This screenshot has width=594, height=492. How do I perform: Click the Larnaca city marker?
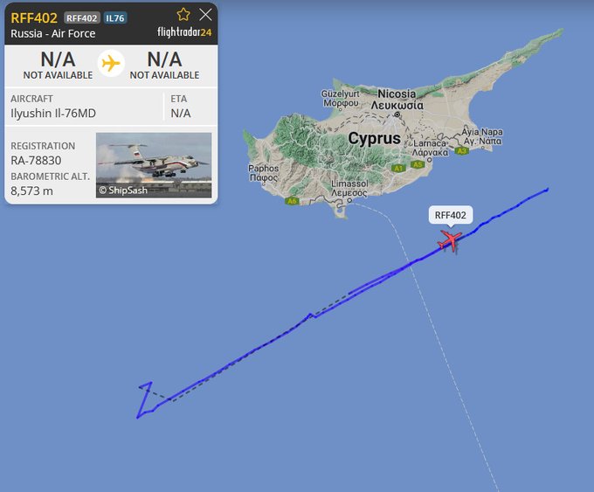point(429,160)
